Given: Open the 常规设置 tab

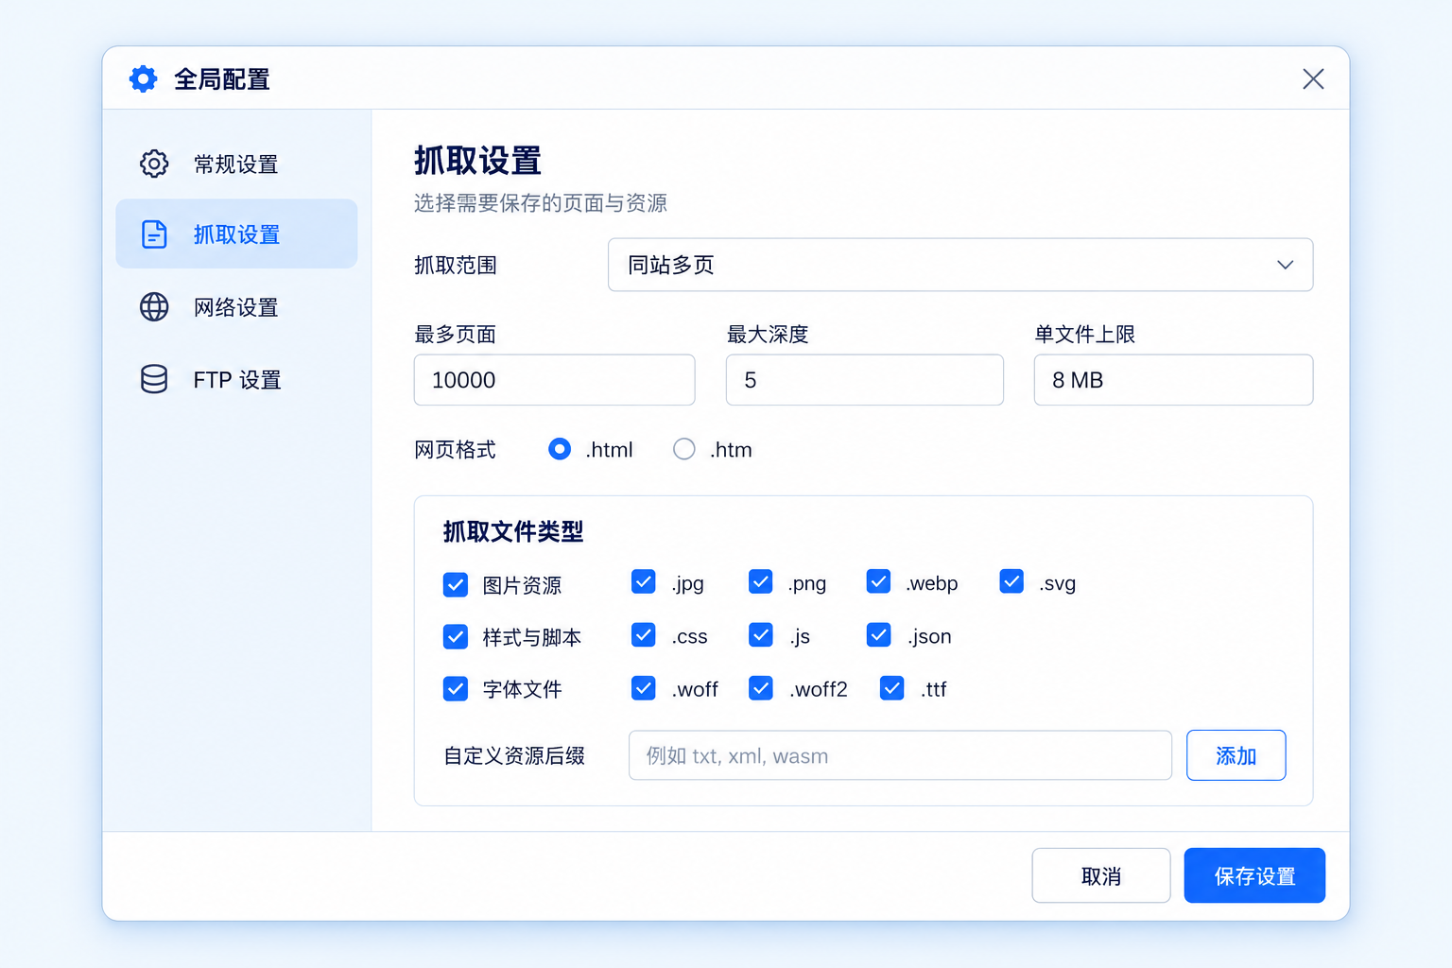Looking at the screenshot, I should click(236, 164).
